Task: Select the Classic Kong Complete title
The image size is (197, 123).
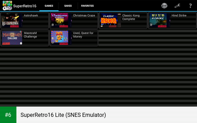Action: point(131,17)
